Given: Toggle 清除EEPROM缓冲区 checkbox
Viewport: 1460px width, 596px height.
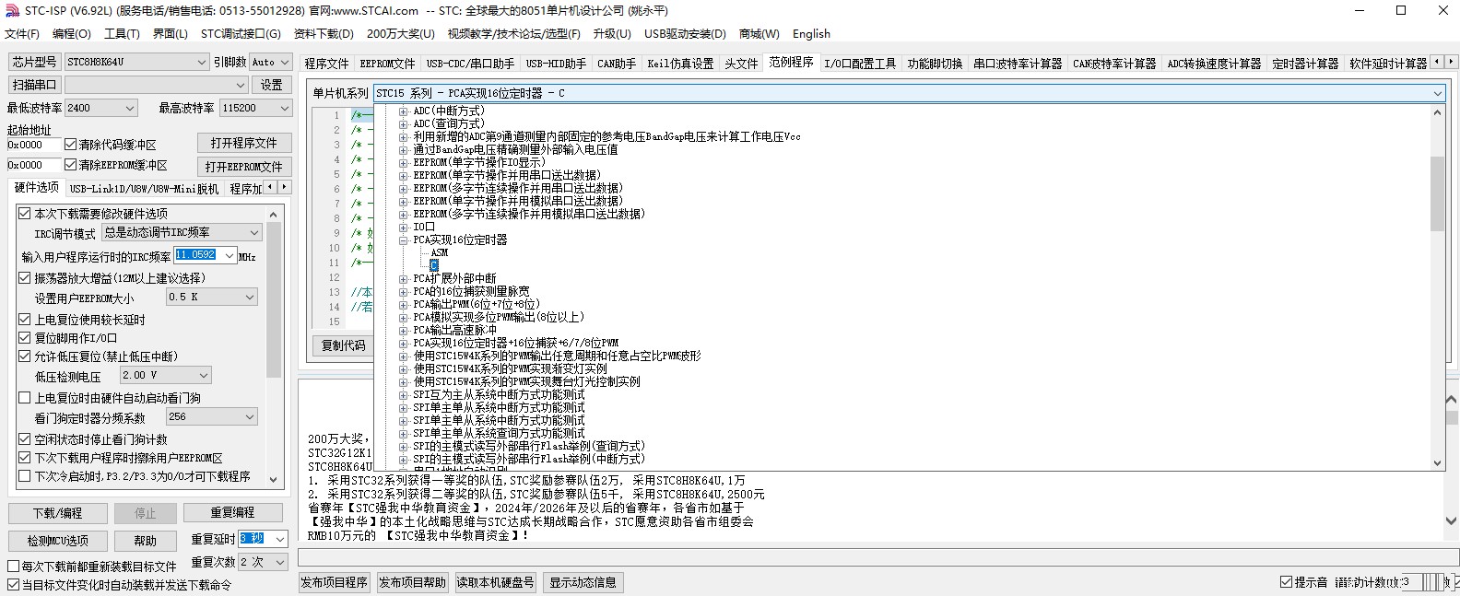Looking at the screenshot, I should click(x=70, y=165).
